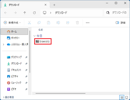Switch to large thumbnails view button
Viewport: 130px width, 100px height.
click(x=126, y=97)
